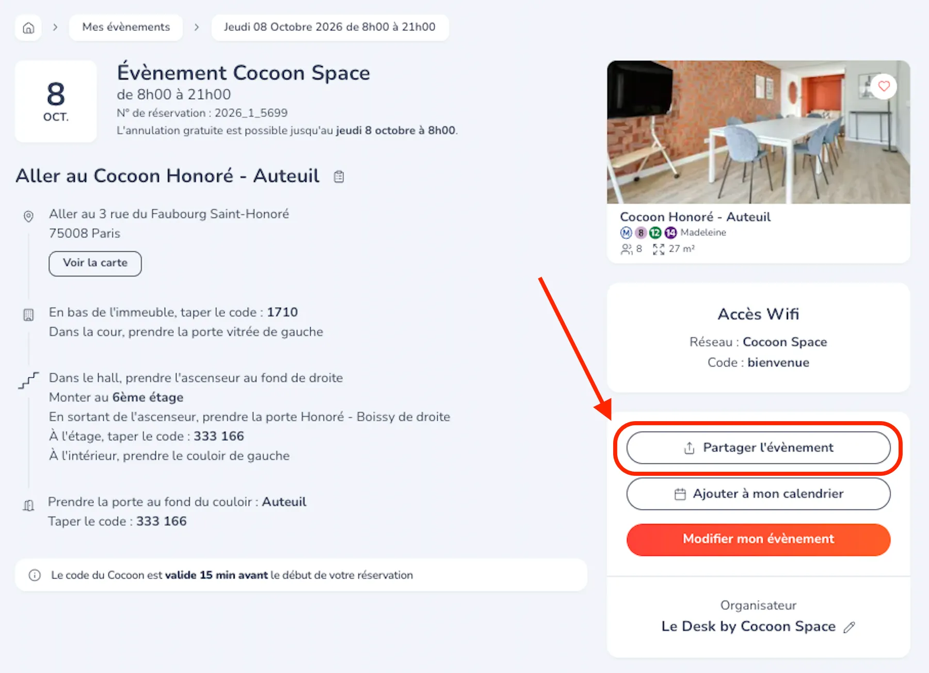Click the home icon in breadcrumb
The height and width of the screenshot is (673, 929).
click(x=28, y=27)
